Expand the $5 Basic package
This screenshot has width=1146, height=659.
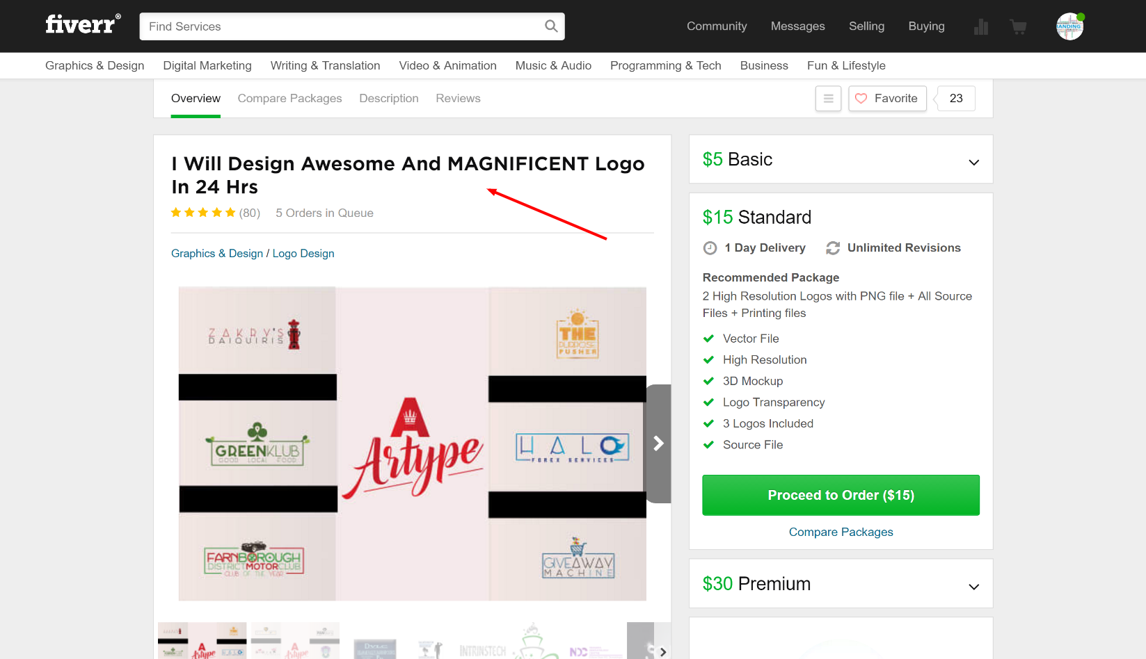coord(841,160)
